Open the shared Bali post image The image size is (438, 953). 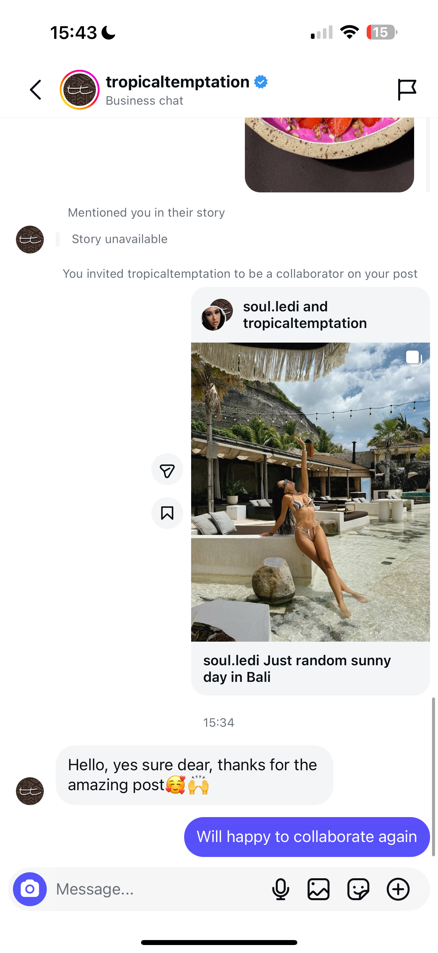310,492
